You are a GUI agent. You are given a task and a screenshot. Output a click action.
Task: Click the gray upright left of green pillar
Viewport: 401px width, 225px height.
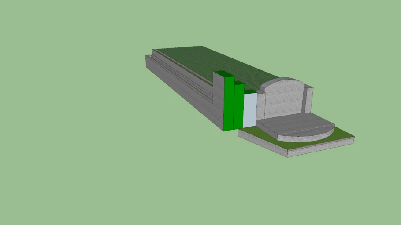pos(218,101)
